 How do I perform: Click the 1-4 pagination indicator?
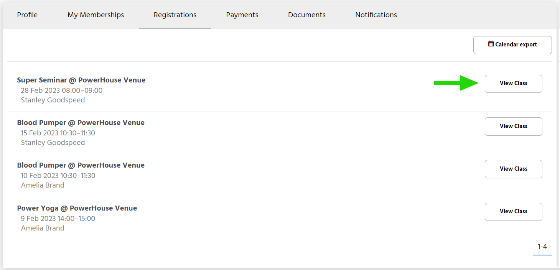542,247
